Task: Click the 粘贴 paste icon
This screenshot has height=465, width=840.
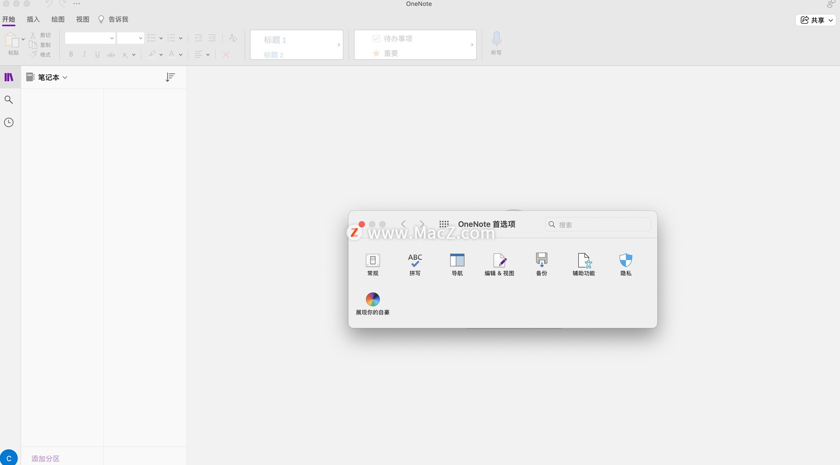Action: point(12,40)
